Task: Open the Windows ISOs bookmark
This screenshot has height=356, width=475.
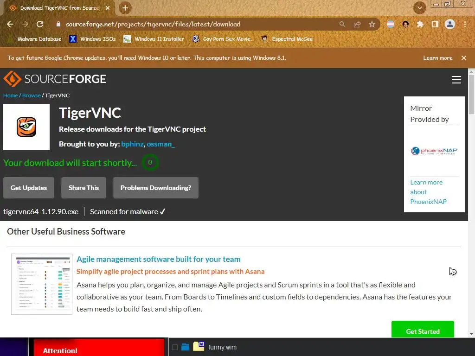Action: 93,39
